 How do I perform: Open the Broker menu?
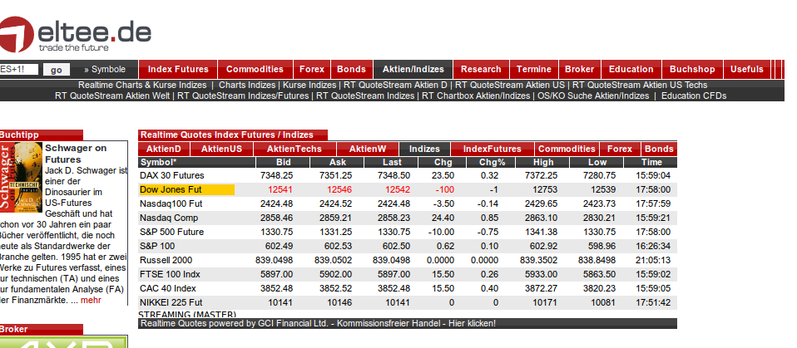coord(580,70)
